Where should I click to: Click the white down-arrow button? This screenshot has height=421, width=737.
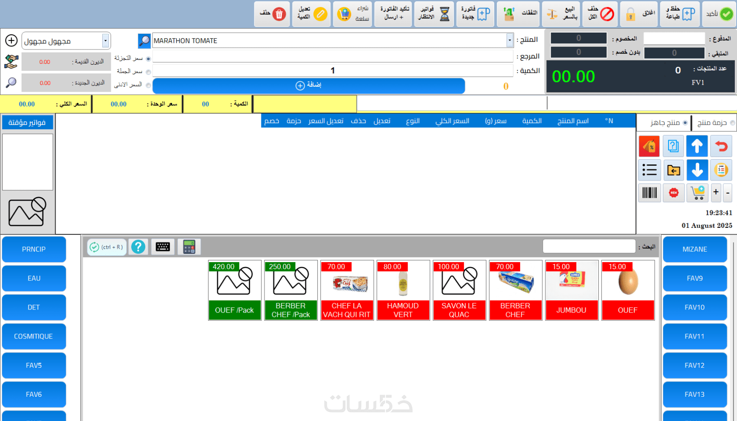[697, 170]
